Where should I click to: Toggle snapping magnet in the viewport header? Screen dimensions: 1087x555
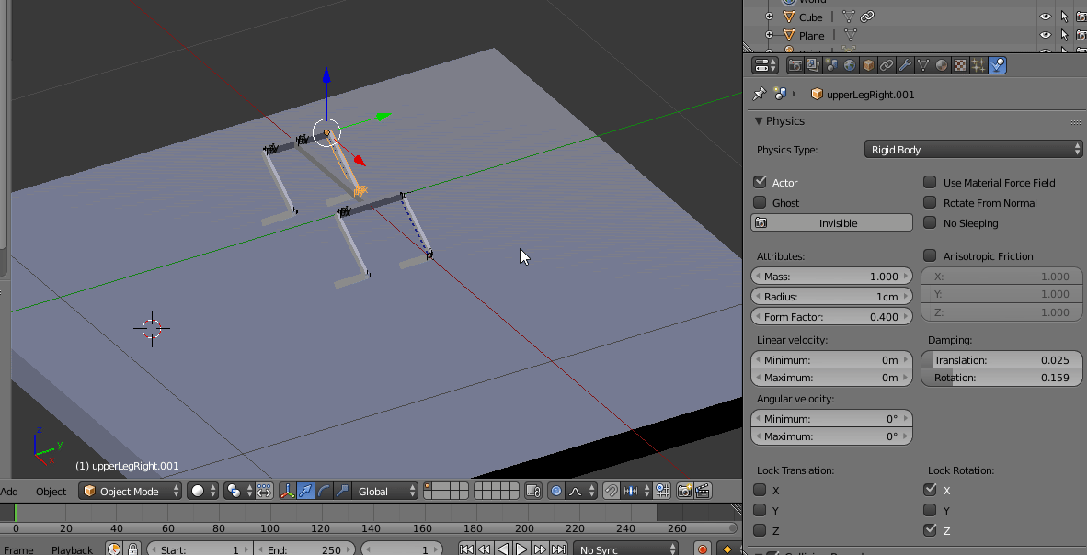click(611, 491)
